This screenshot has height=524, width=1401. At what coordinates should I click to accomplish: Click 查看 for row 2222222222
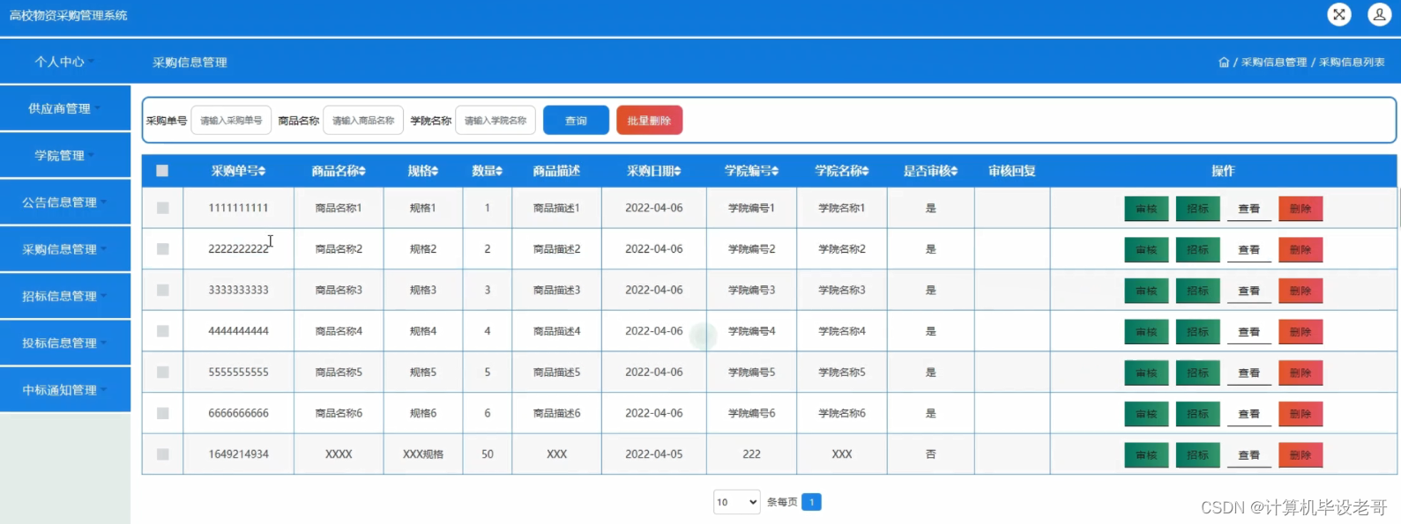pyautogui.click(x=1249, y=250)
